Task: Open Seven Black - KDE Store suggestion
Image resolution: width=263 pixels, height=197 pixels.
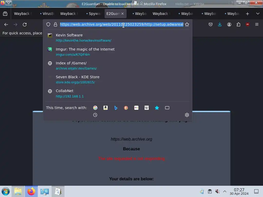Action: [117, 80]
